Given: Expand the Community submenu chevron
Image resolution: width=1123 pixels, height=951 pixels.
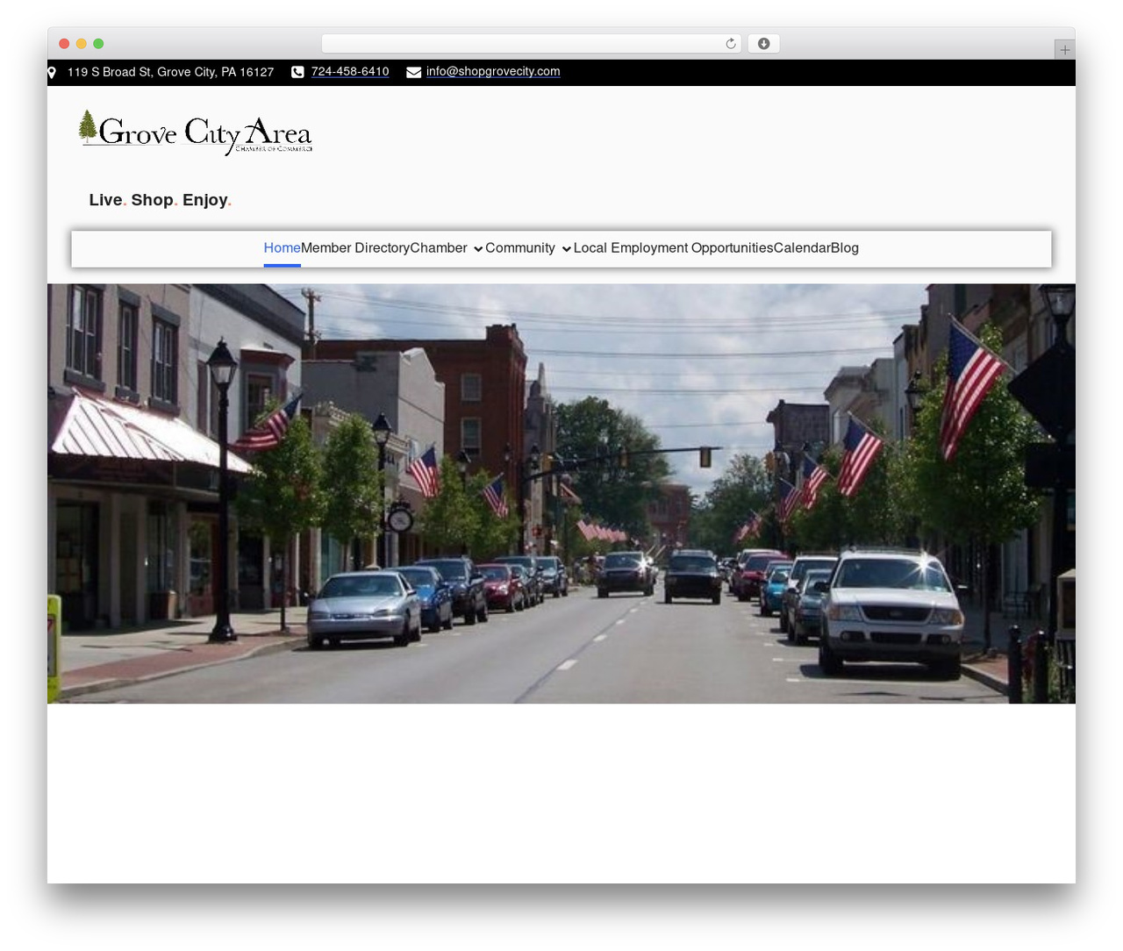Looking at the screenshot, I should [567, 249].
